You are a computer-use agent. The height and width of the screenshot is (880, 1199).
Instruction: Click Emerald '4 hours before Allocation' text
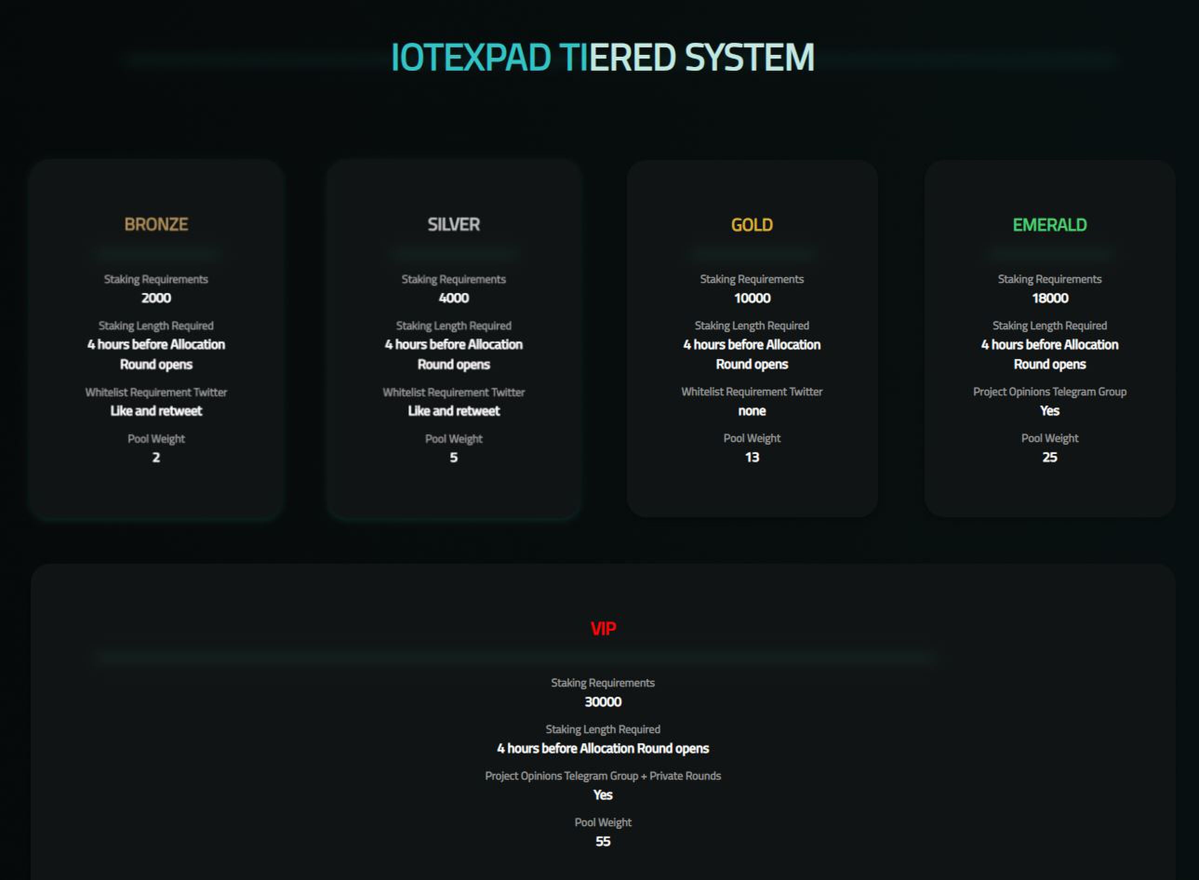tap(1050, 345)
